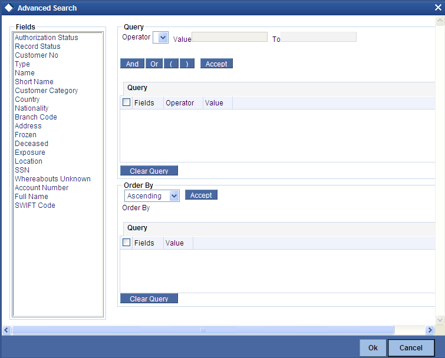Click the Value input field
The height and width of the screenshot is (358, 445).
tap(230, 37)
